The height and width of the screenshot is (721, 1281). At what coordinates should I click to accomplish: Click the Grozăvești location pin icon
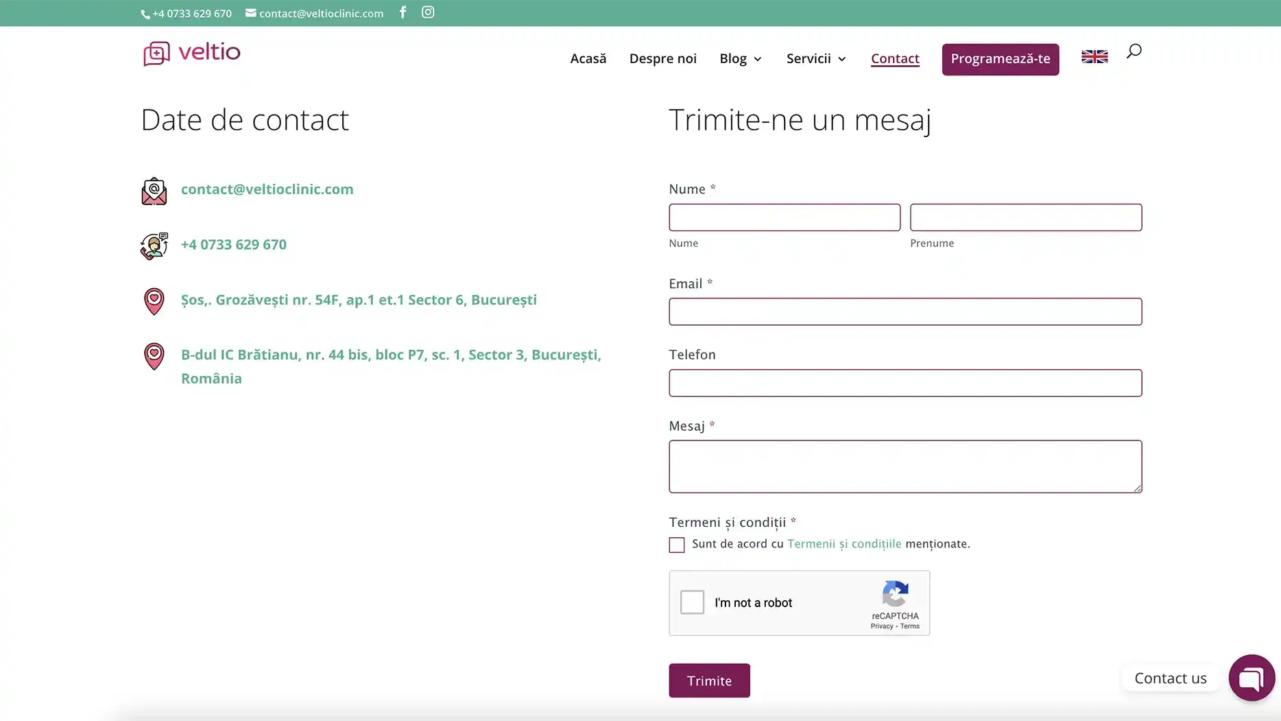click(154, 301)
